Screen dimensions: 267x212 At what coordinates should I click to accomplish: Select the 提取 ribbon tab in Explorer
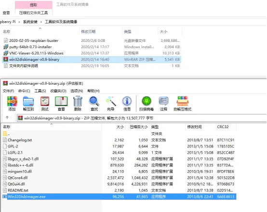coord(34,5)
